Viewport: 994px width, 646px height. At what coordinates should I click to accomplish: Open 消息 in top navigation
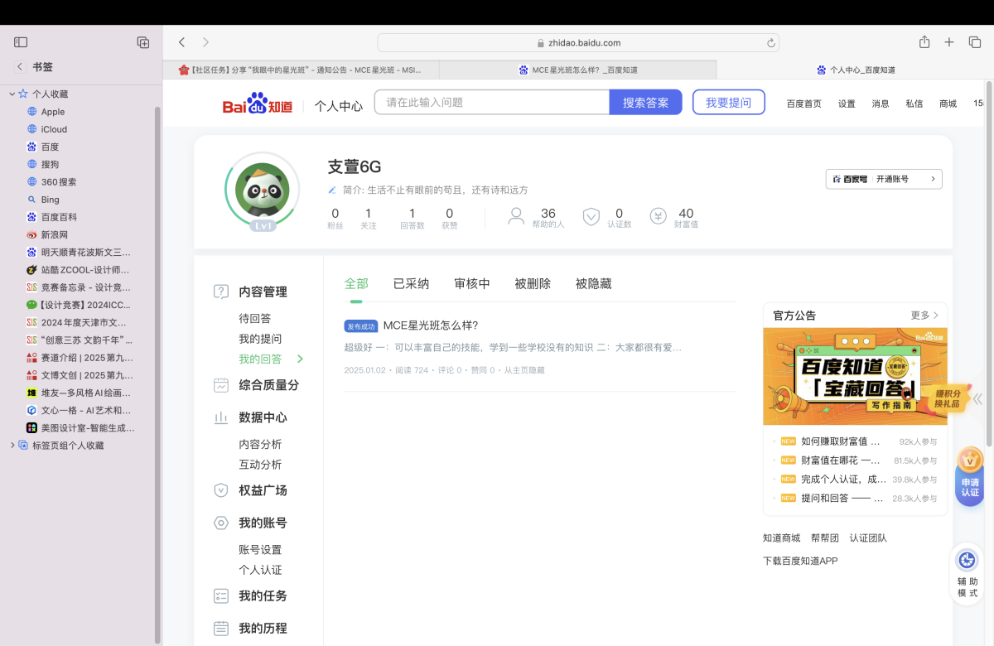(x=881, y=104)
